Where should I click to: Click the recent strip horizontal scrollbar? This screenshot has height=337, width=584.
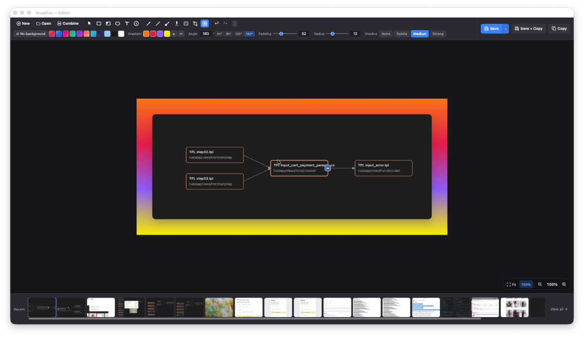coord(255,319)
